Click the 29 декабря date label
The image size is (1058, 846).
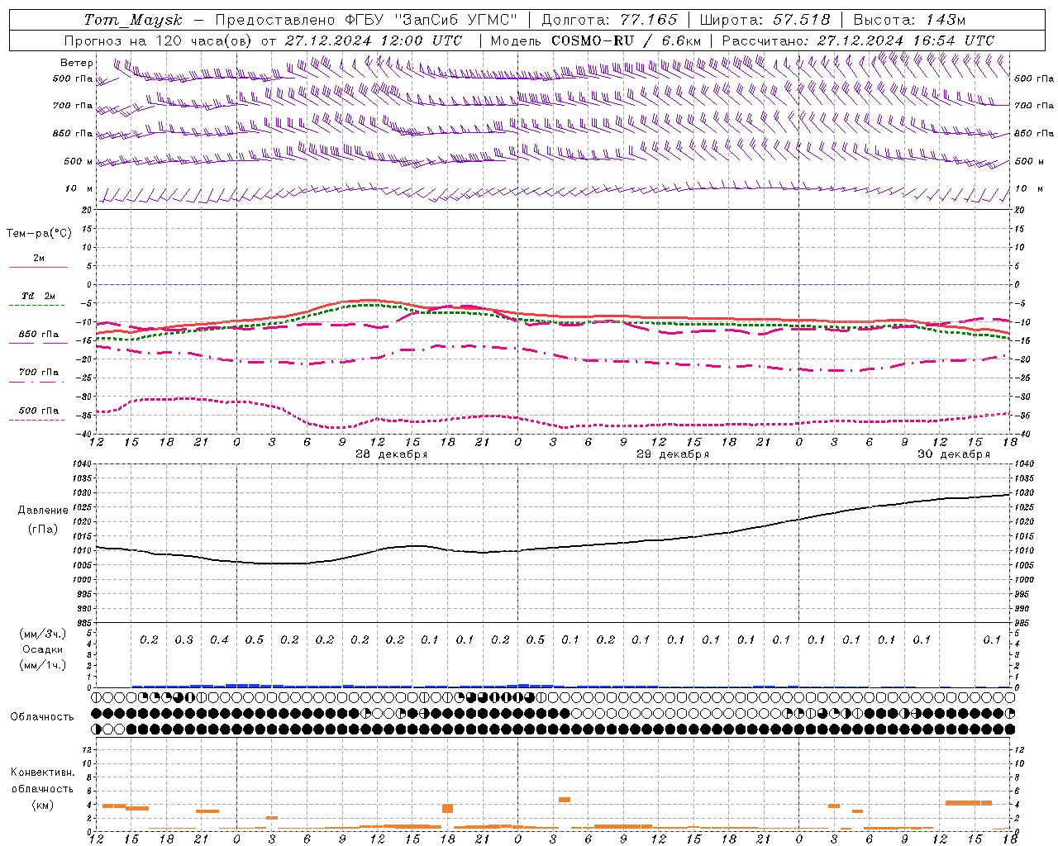pos(673,454)
